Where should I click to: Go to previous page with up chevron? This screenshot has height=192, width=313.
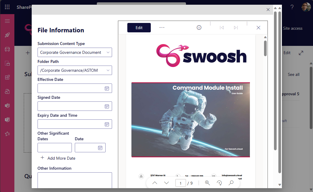(x=155, y=183)
